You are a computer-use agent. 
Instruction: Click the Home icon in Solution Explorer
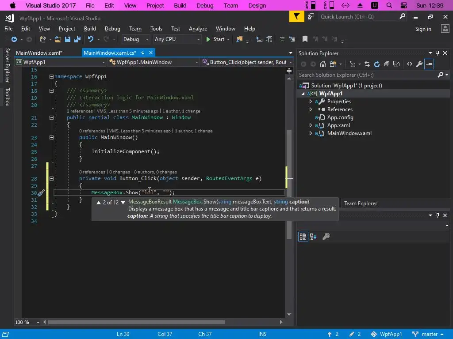pos(323,64)
